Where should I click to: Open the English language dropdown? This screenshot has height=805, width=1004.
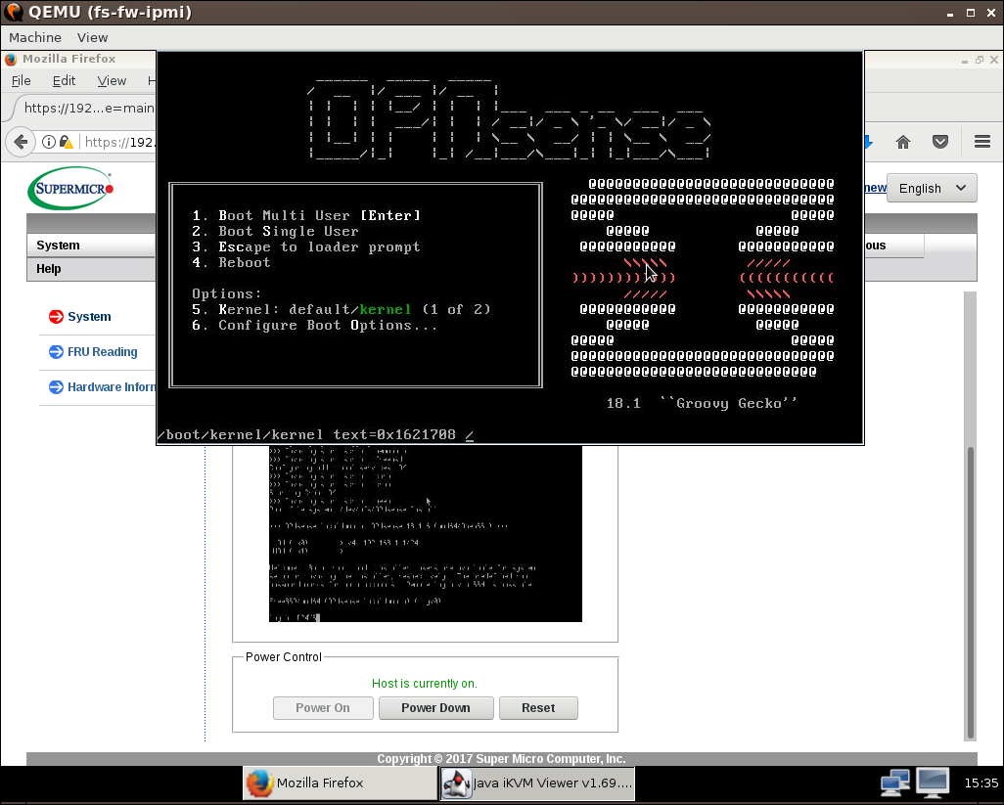[931, 188]
